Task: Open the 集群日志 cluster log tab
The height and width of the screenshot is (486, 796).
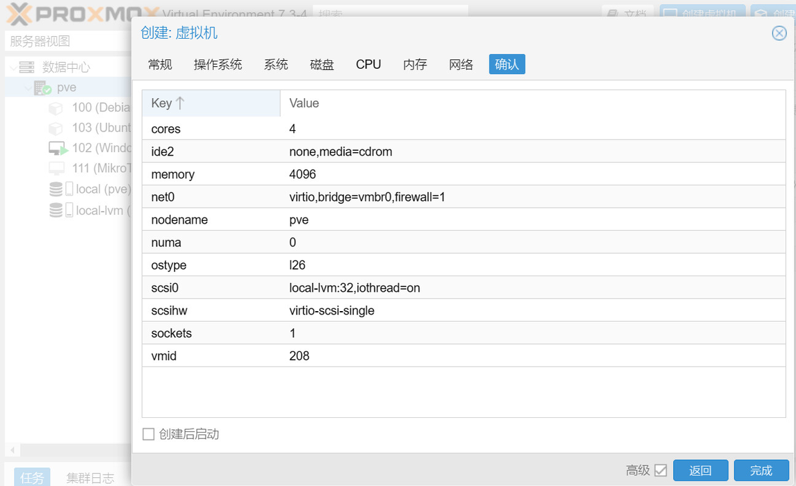Action: (90, 477)
